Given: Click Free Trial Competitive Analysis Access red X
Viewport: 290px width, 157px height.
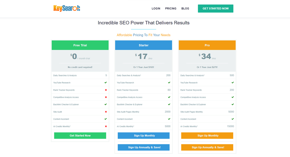Looking at the screenshot, I should point(106,97).
